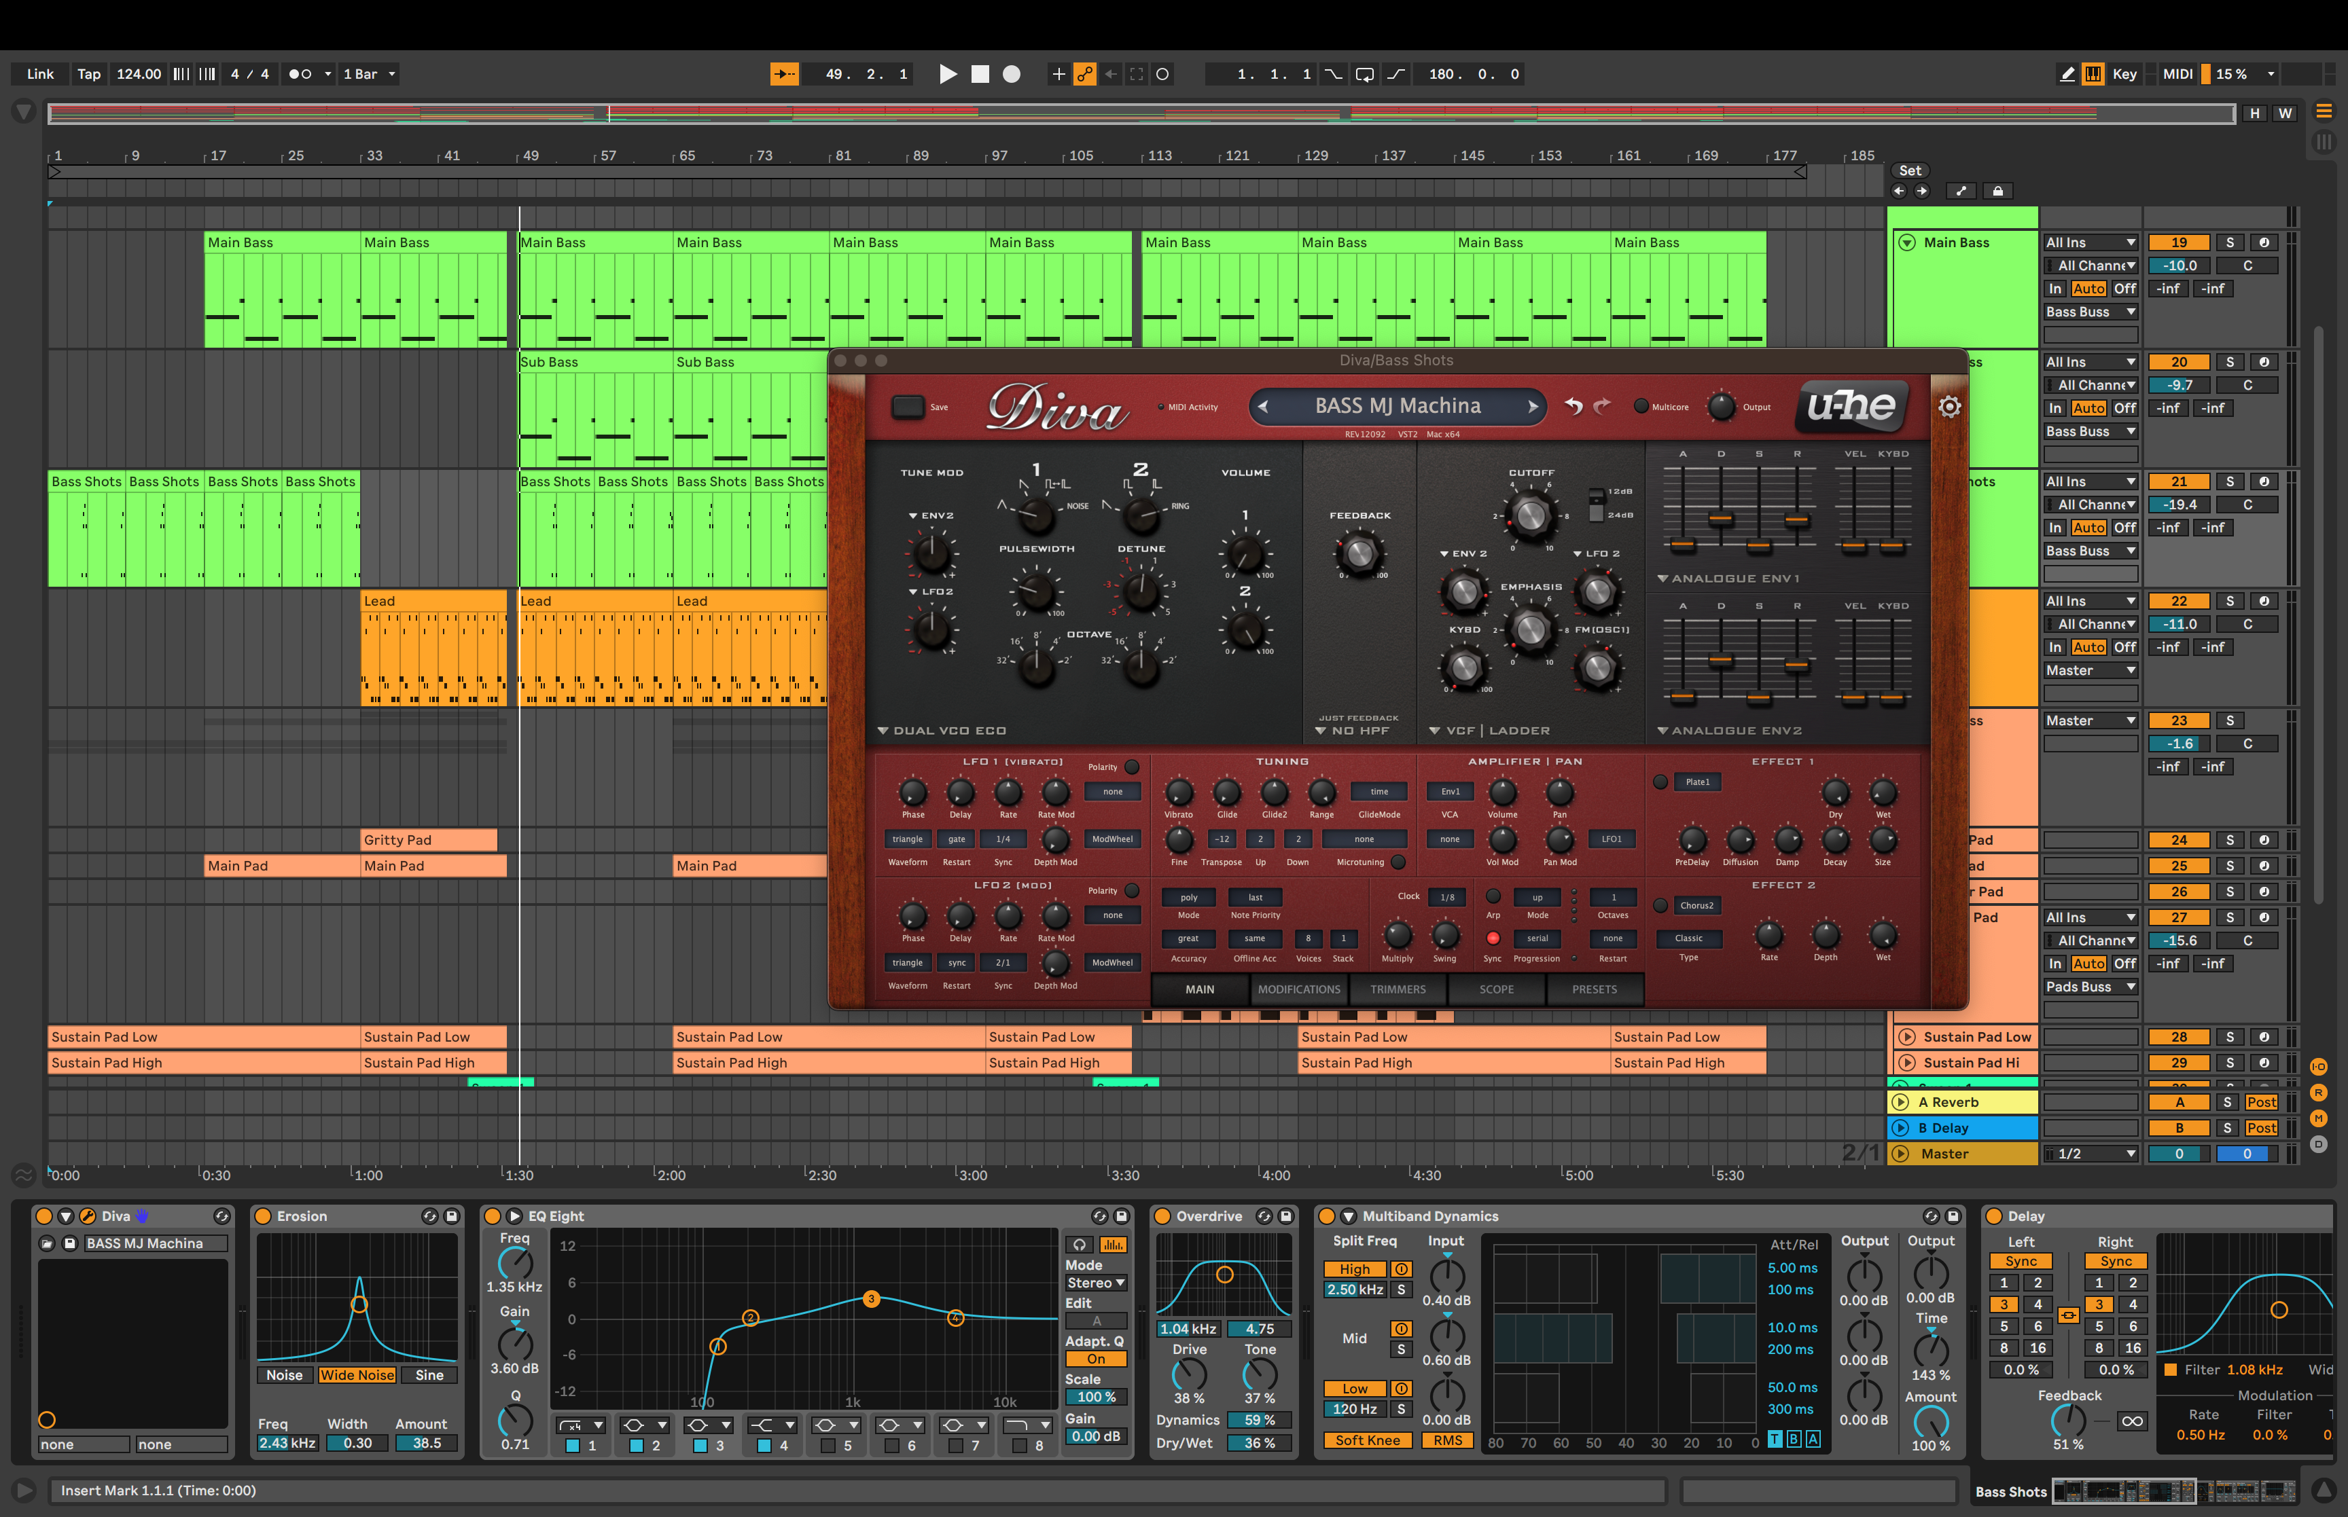Click the Tap tempo button
Screen dimensions: 2348x1517
tap(89, 74)
